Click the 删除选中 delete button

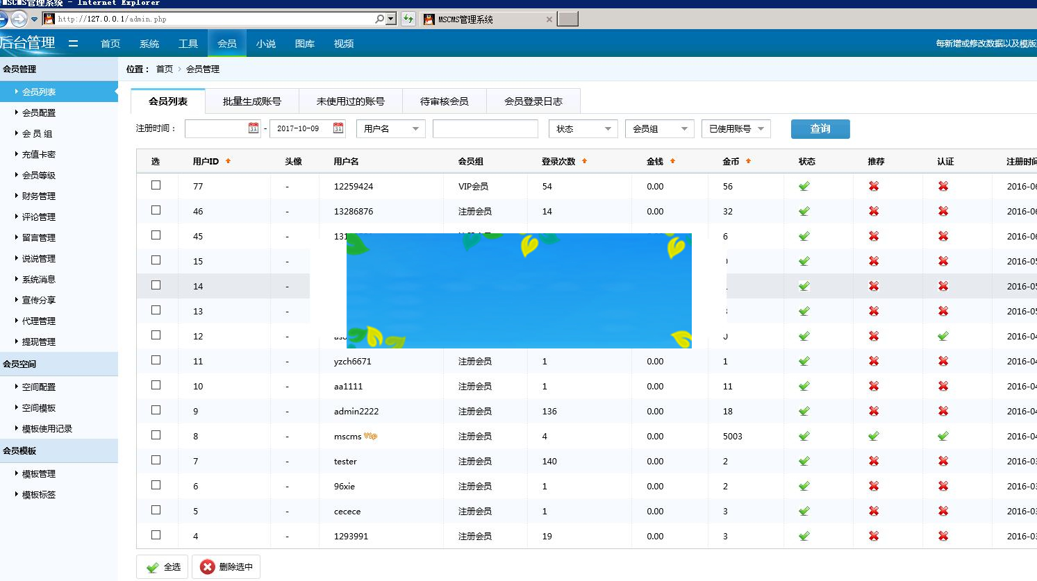[x=226, y=566]
